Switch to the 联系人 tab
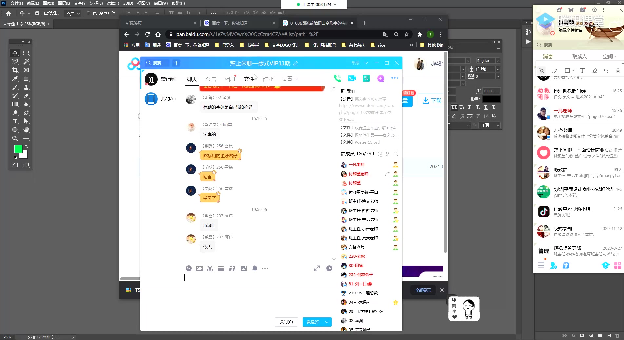This screenshot has height=340, width=624. pyautogui.click(x=579, y=56)
